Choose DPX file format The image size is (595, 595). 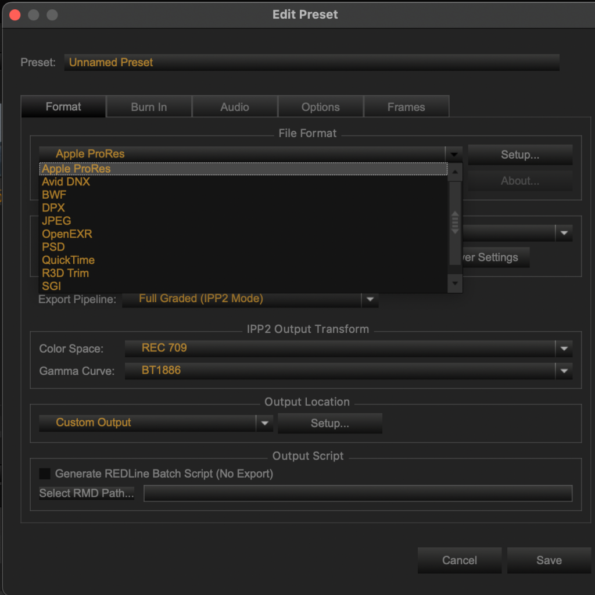pyautogui.click(x=243, y=208)
